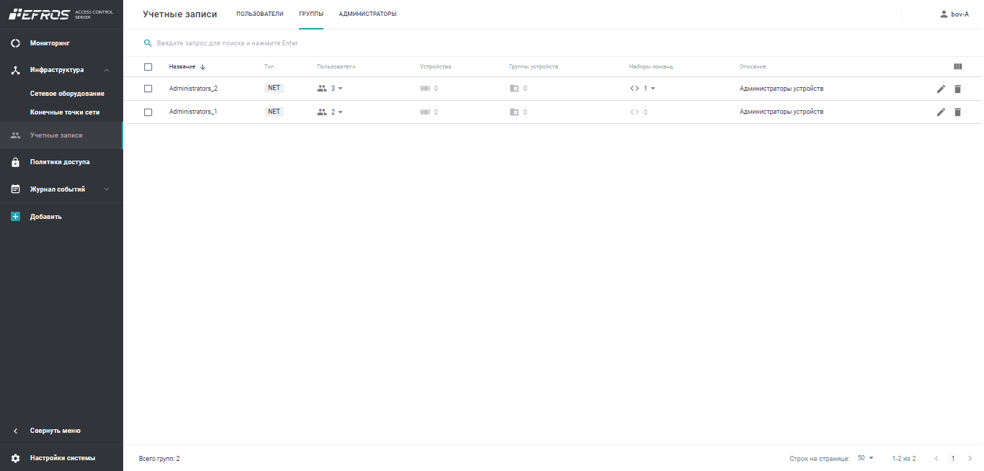Open the rows per page dropdown
This screenshot has height=471, width=984.
(x=865, y=458)
